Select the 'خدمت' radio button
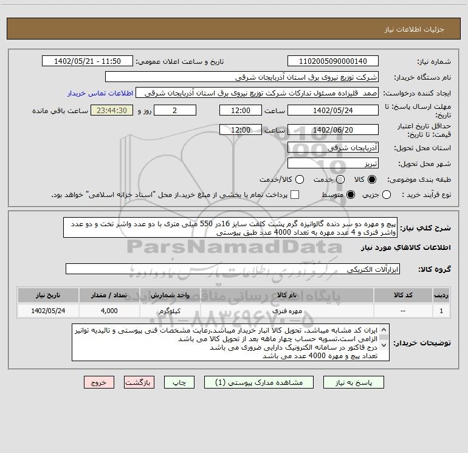Image resolution: width=468 pixels, height=453 pixels. coord(340,179)
